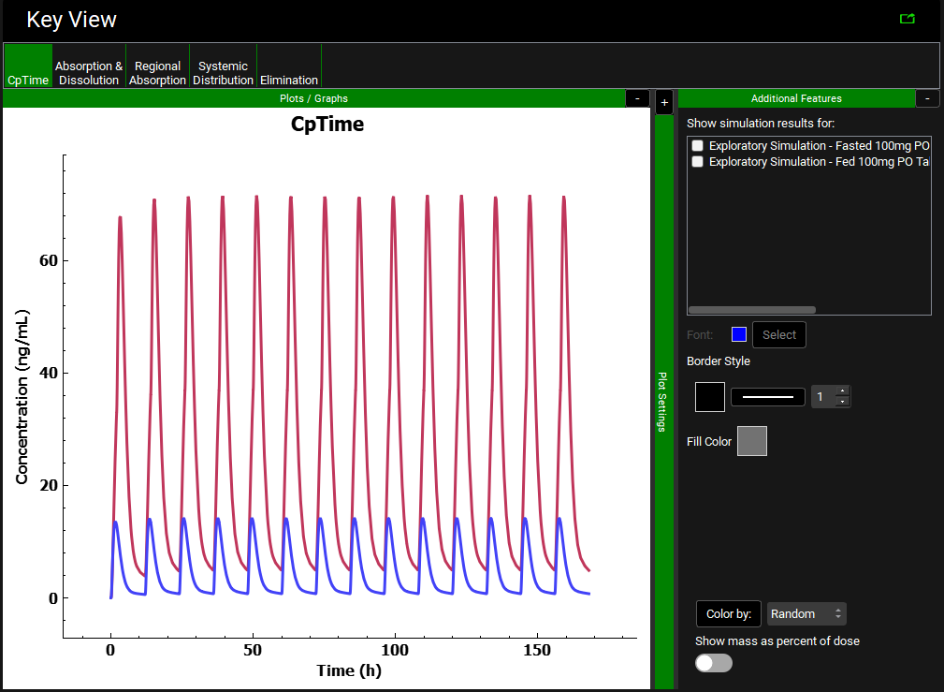Toggle Show mass as percent of dose
The width and height of the screenshot is (944, 692).
[714, 663]
